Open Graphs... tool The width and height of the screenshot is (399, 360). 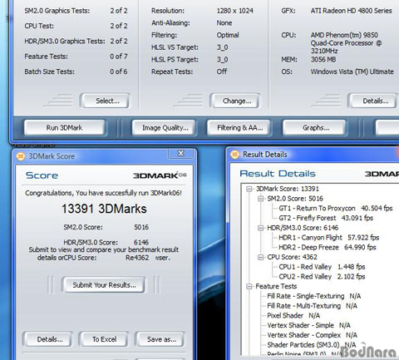pyautogui.click(x=315, y=128)
